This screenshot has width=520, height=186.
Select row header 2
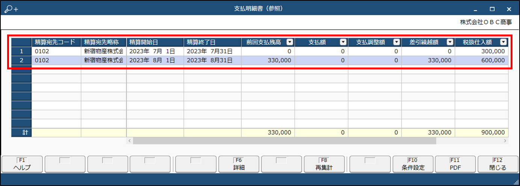21,60
